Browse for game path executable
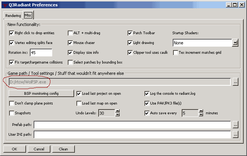Viewport: 247px width, 156px height. [235, 82]
